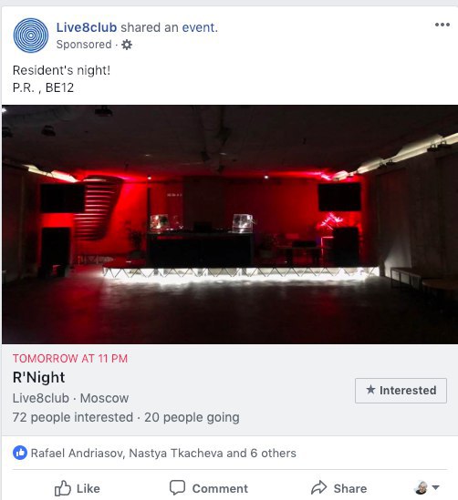Click the sponsored post gear icon

127,45
